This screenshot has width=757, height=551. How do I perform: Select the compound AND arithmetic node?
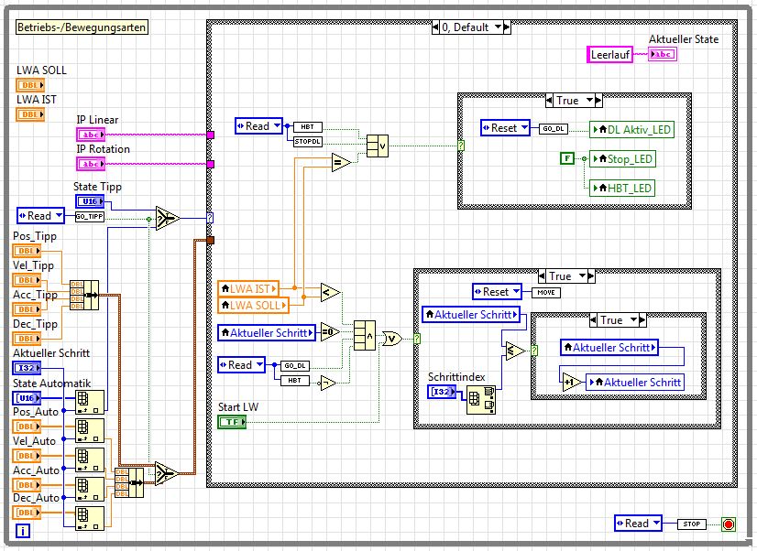coord(365,336)
